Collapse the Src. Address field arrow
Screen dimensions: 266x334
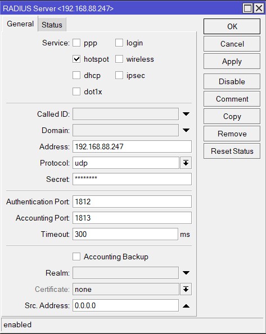(186, 306)
